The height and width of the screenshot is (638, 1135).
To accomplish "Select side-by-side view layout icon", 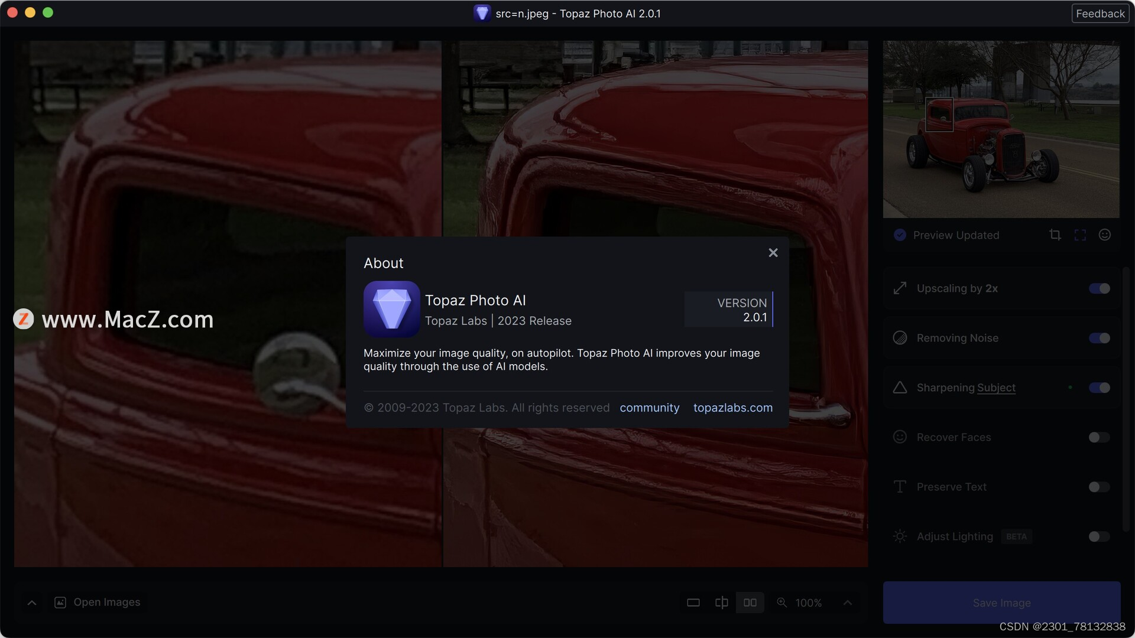I will [x=750, y=603].
